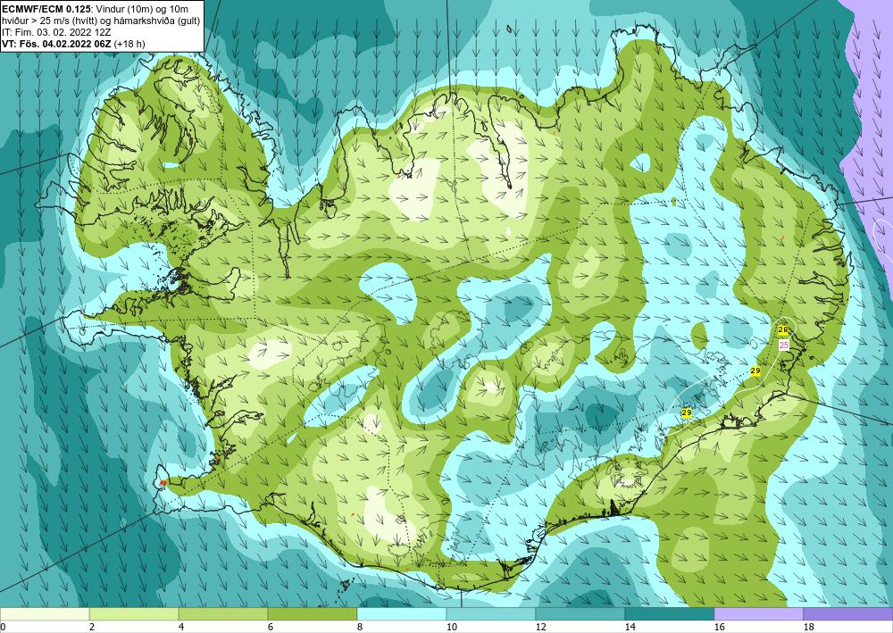Click the legend scale value 16
The width and height of the screenshot is (893, 633).
point(719,627)
